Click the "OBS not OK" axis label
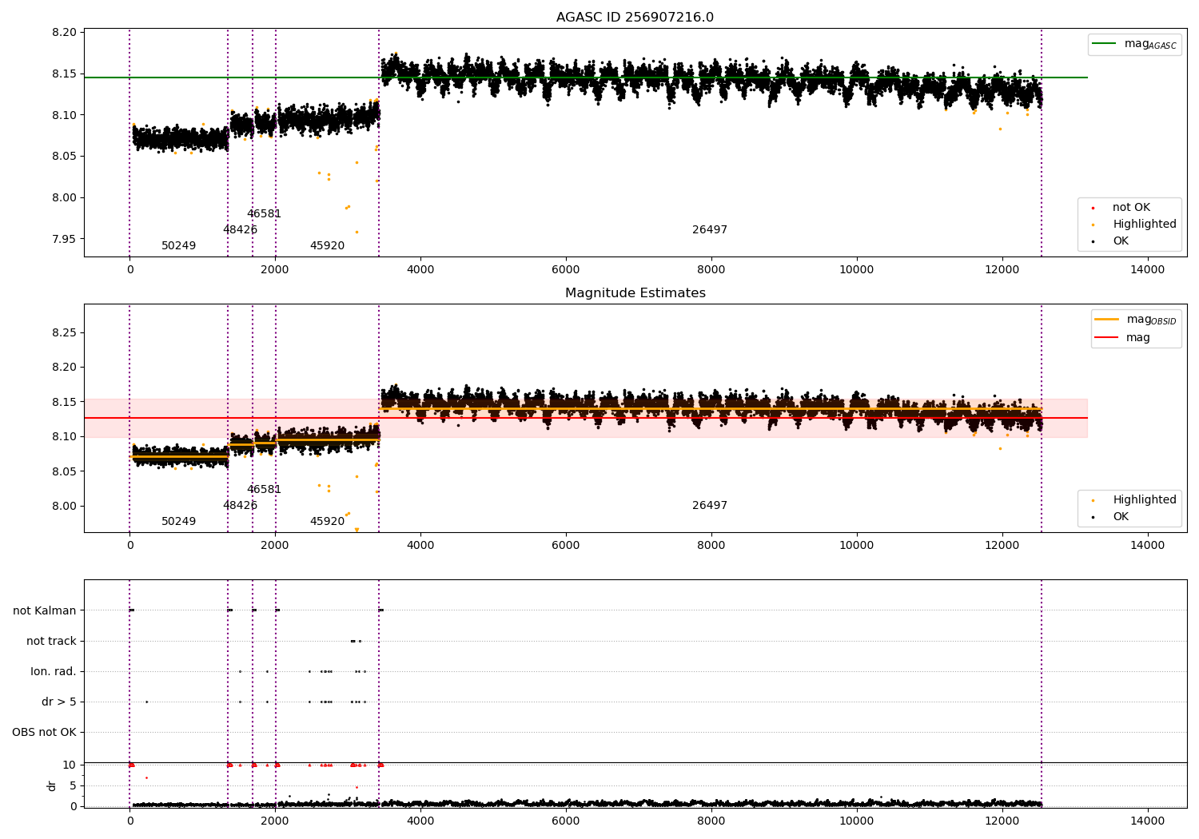The image size is (1199, 839). click(45, 732)
